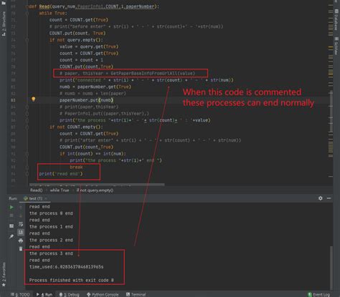
Task: Click 'the process 3 end' console line
Action: [51, 253]
